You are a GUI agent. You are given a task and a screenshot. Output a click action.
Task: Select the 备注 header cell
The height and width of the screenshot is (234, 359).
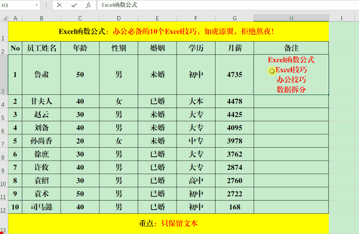click(x=291, y=48)
